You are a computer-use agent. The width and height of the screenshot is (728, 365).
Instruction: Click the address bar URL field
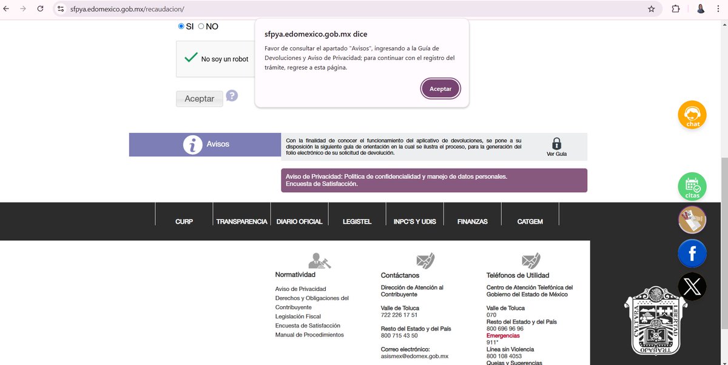pos(352,9)
